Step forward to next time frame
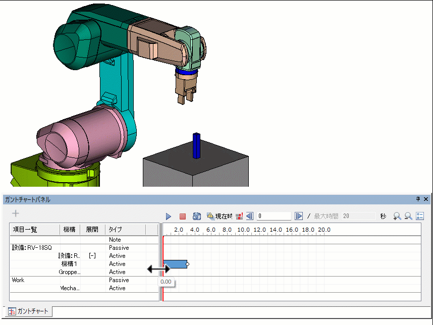The image size is (433, 325). pyautogui.click(x=299, y=216)
